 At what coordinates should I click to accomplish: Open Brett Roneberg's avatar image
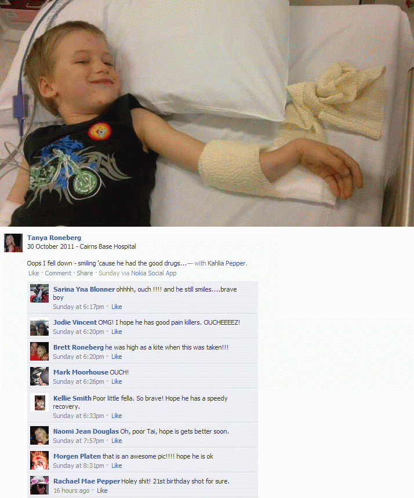[x=39, y=351]
